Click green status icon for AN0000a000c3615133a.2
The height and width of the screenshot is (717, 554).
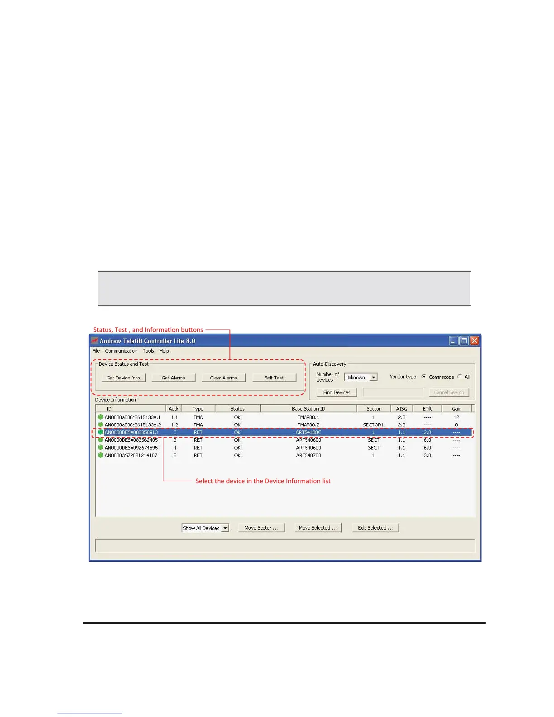pos(100,425)
